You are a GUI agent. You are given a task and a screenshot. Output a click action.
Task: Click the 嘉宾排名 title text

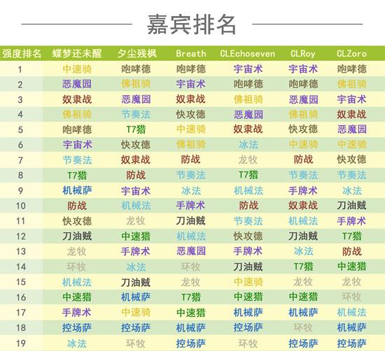[192, 24]
